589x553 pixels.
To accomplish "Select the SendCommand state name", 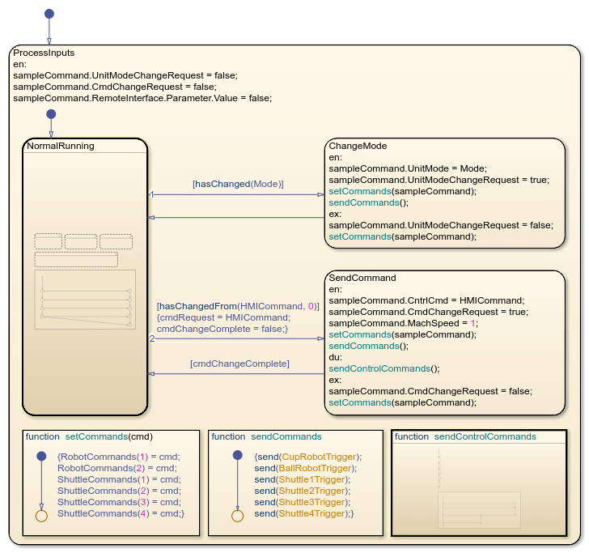I will [x=362, y=278].
